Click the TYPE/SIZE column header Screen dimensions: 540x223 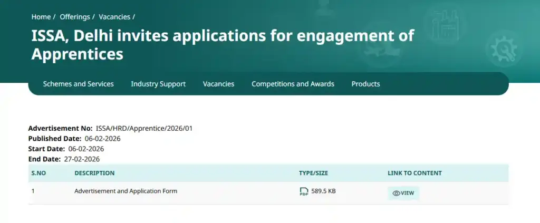point(313,173)
